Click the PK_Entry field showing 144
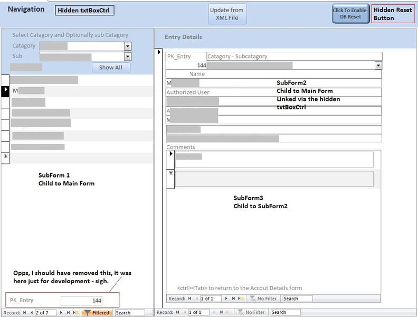This screenshot has height=317, width=418. 82,300
